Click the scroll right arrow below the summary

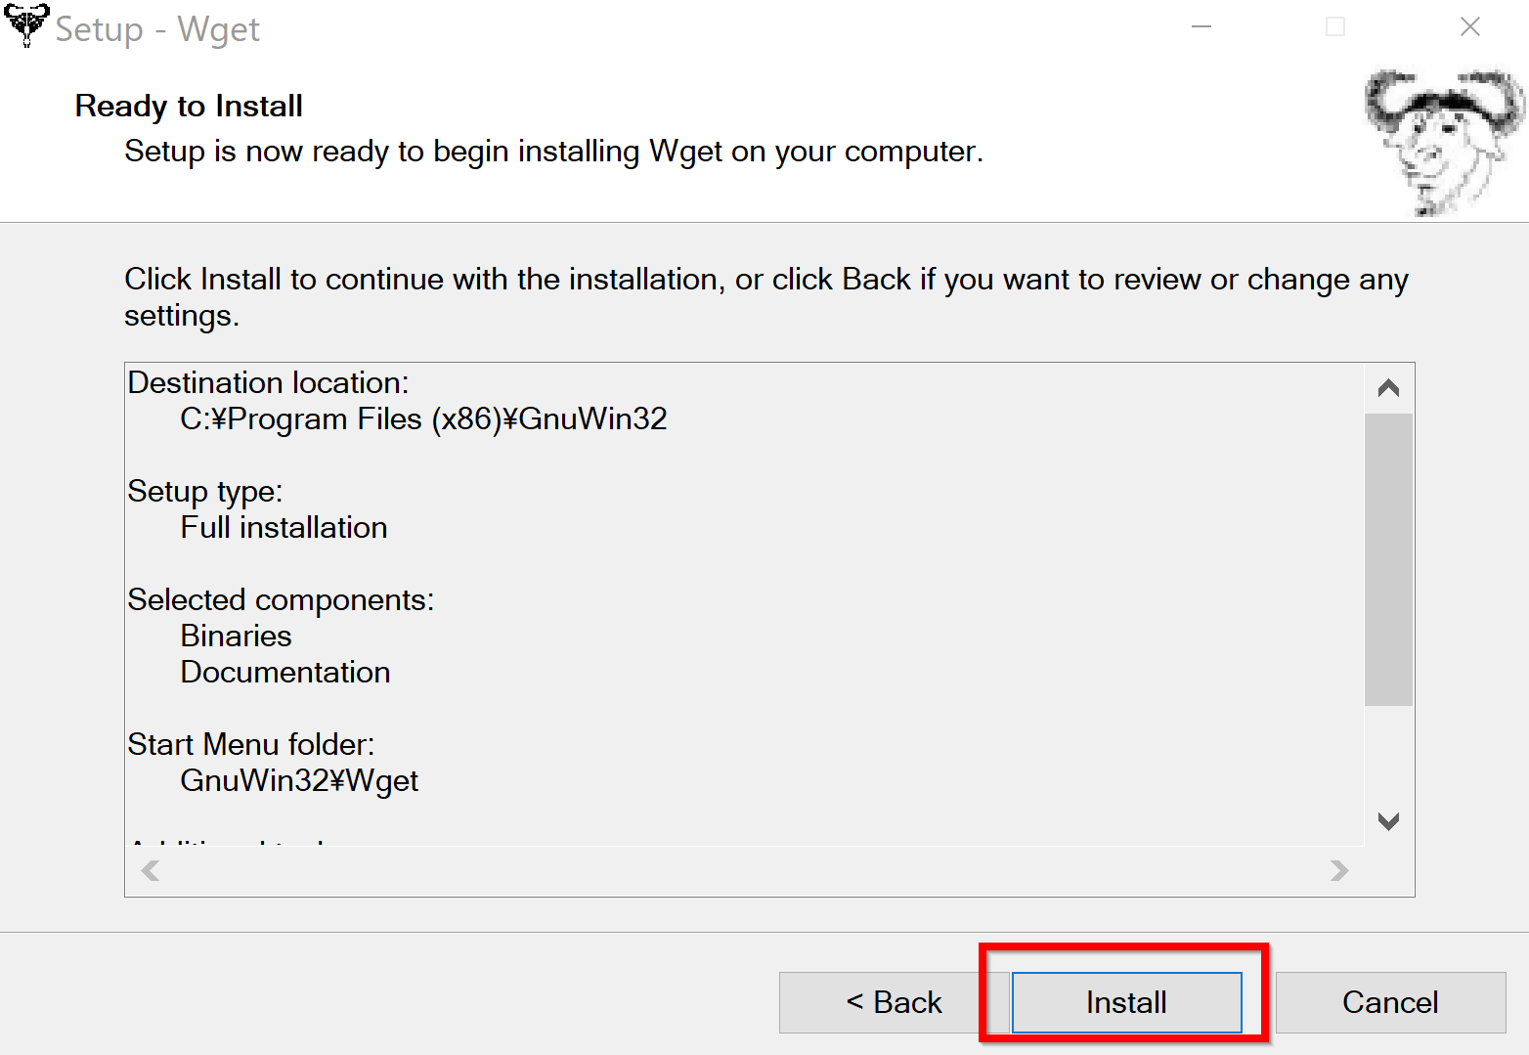coord(1339,870)
